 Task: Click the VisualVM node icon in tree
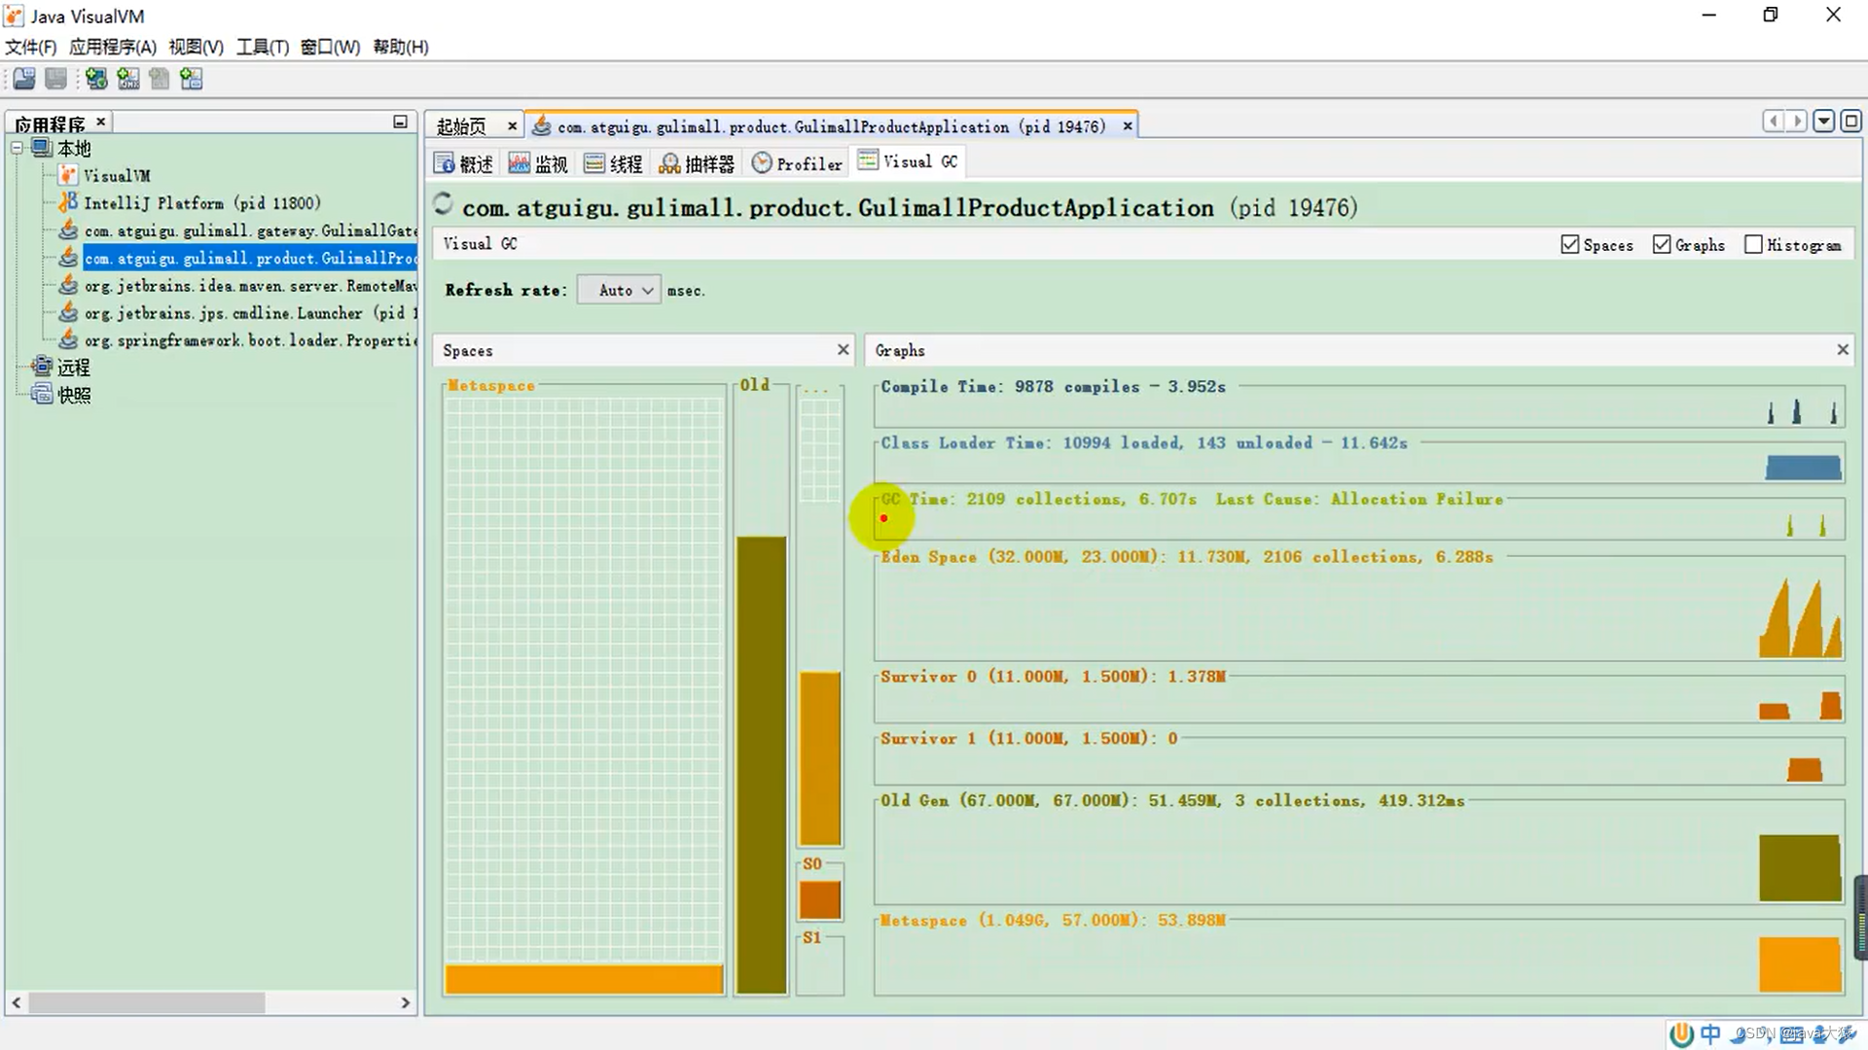coord(67,175)
